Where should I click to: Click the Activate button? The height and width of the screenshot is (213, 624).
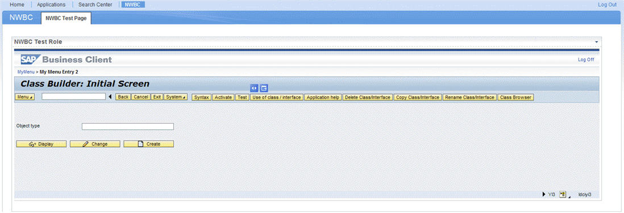pos(223,97)
